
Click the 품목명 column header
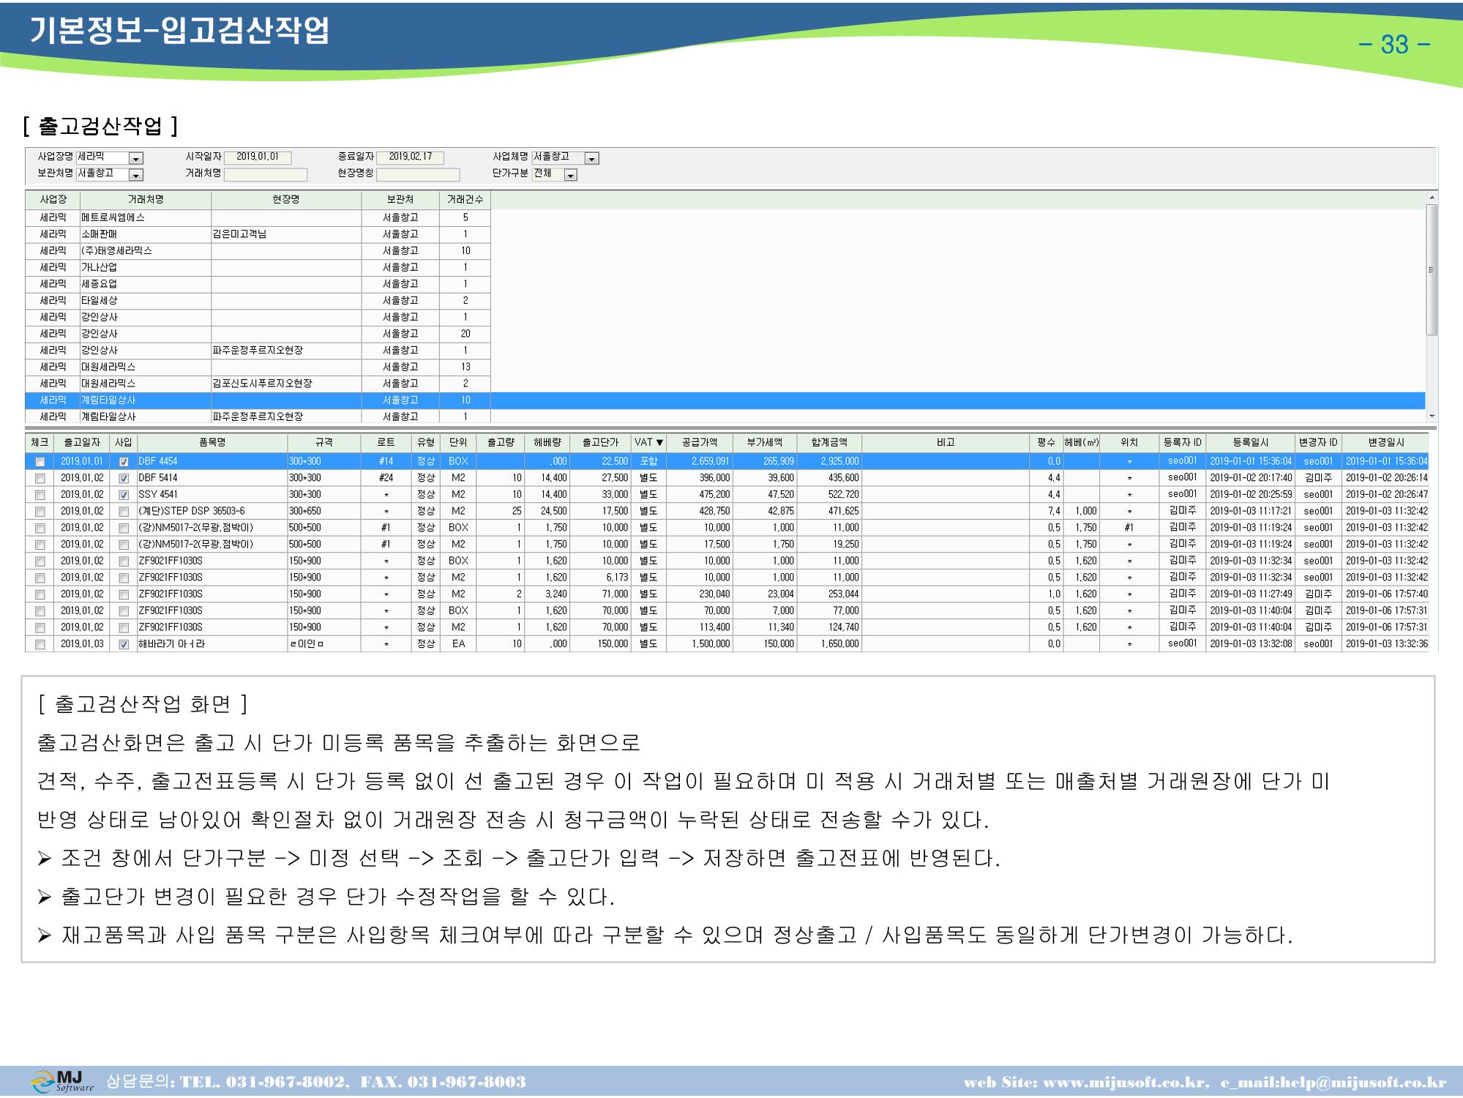click(x=212, y=442)
